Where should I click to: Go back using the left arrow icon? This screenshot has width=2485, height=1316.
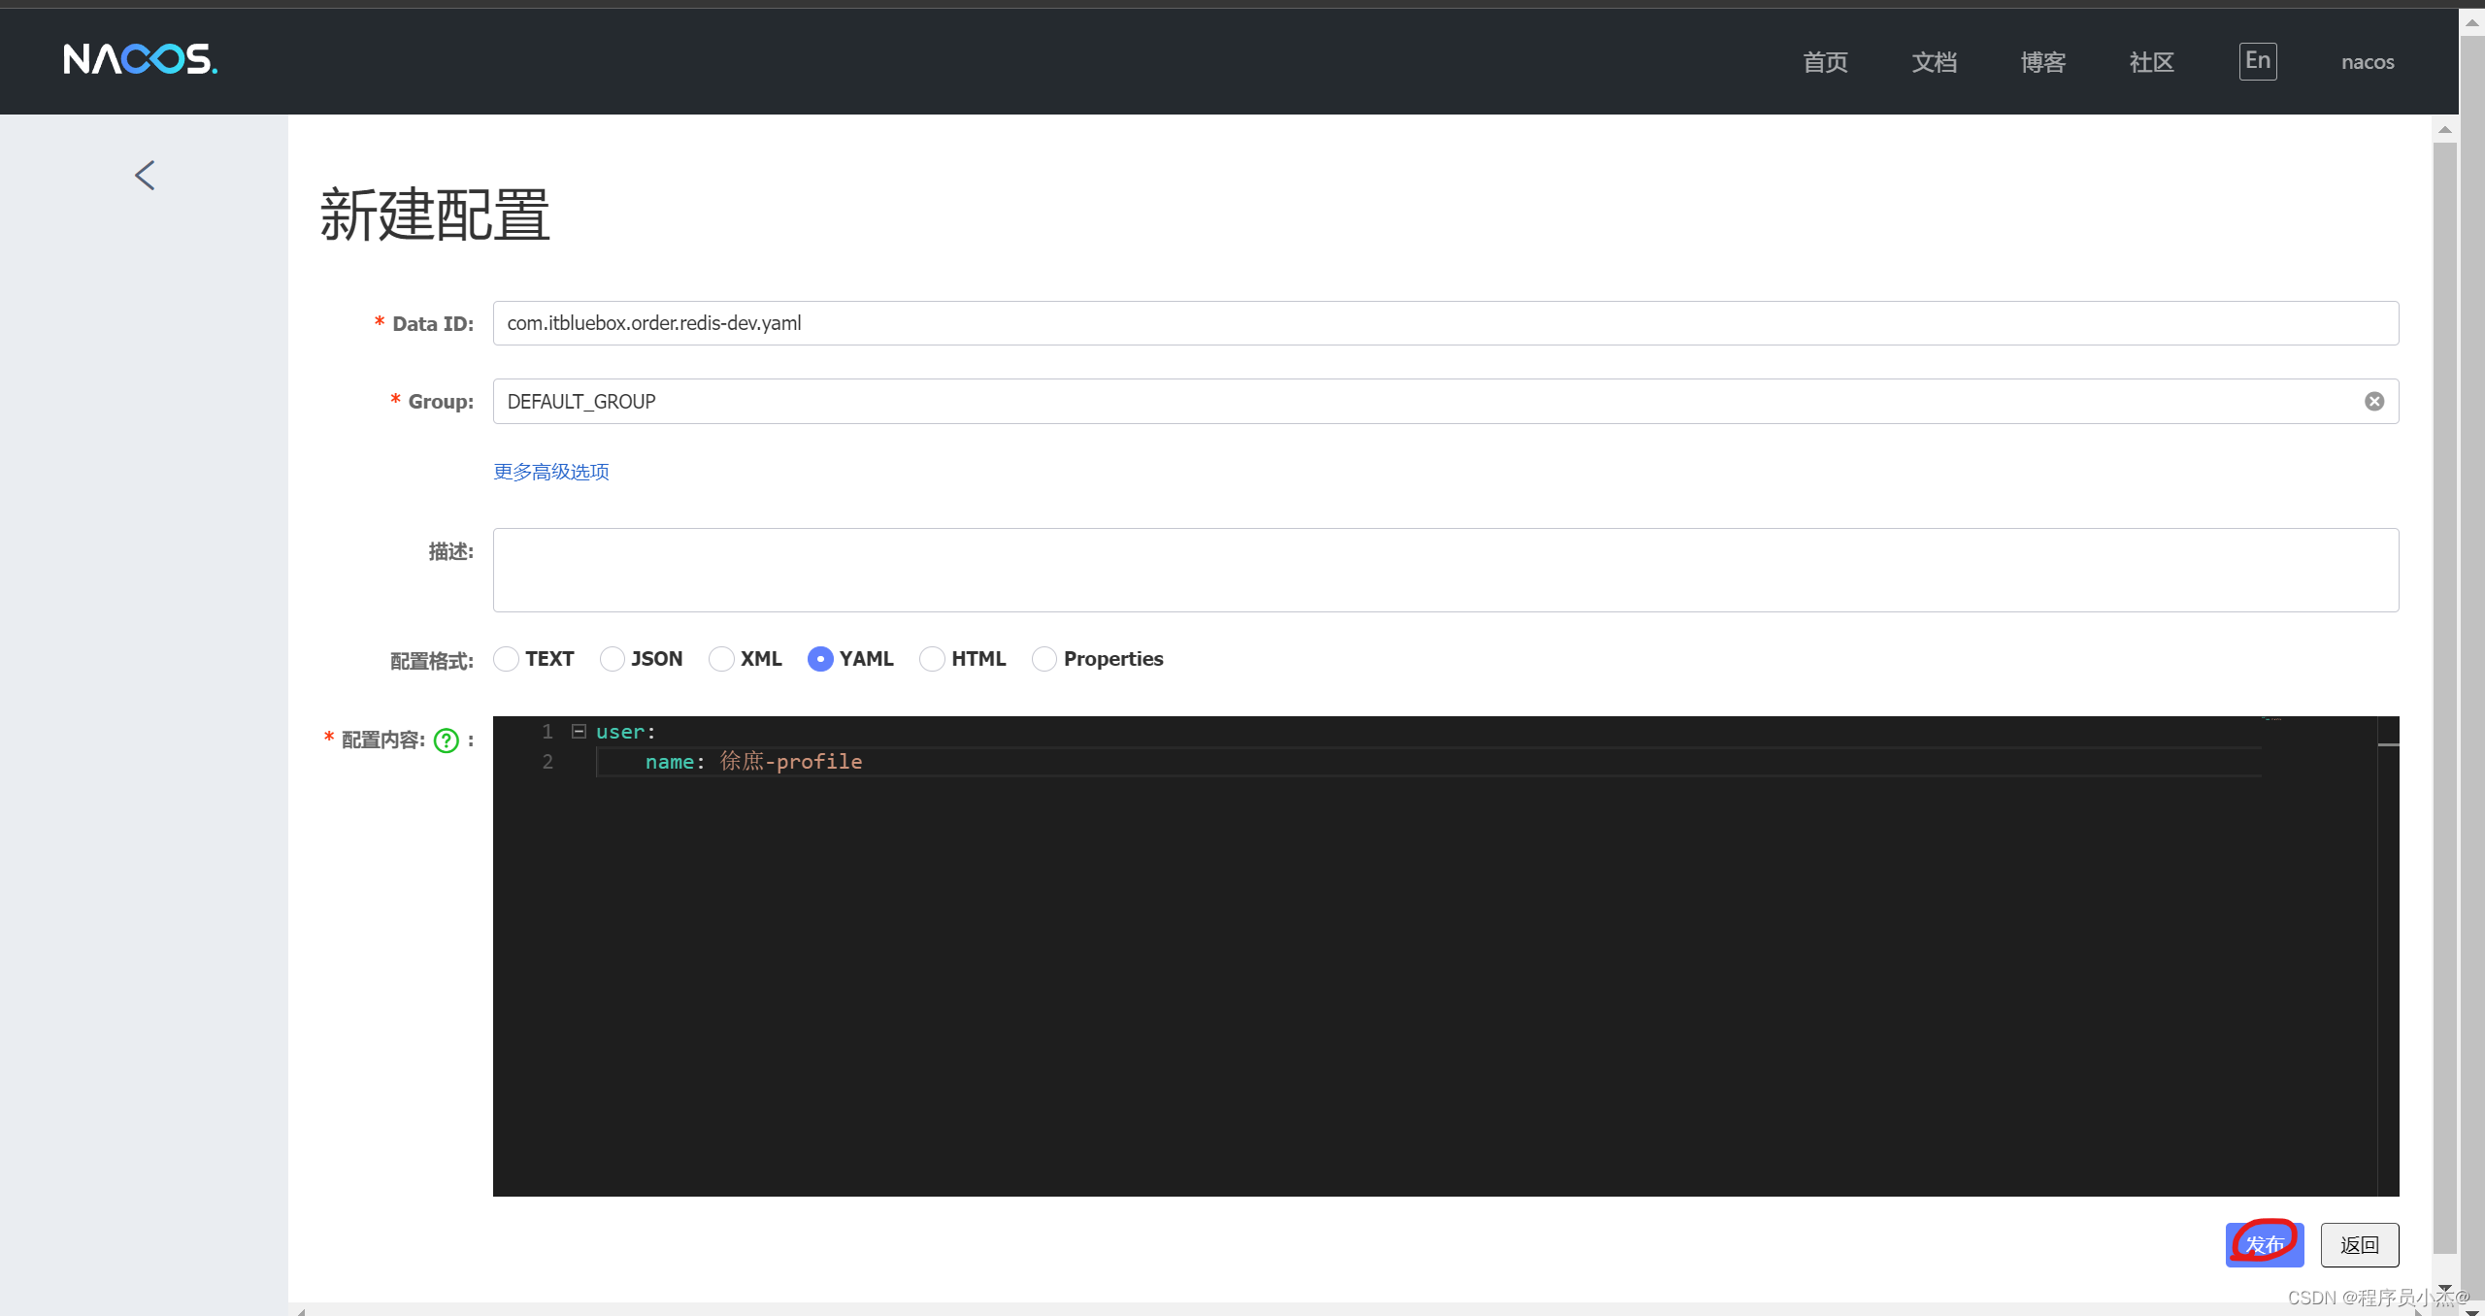145,176
